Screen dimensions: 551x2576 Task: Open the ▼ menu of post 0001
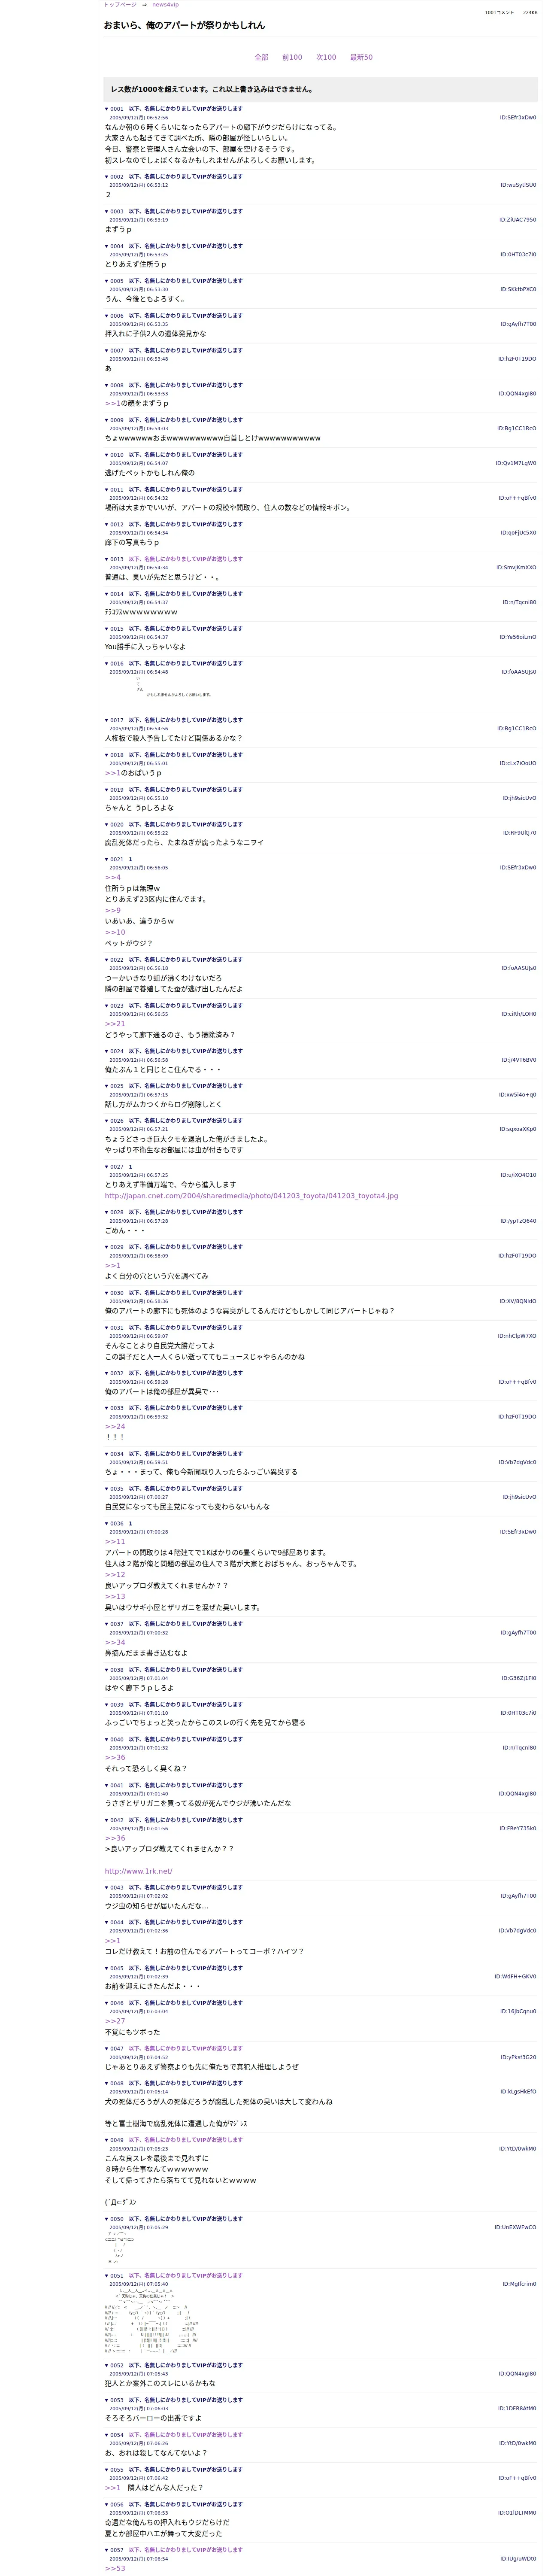[x=107, y=109]
